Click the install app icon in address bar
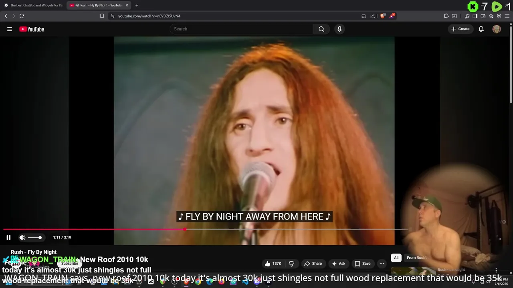Screen dimensions: 513x288 pos(364,16)
